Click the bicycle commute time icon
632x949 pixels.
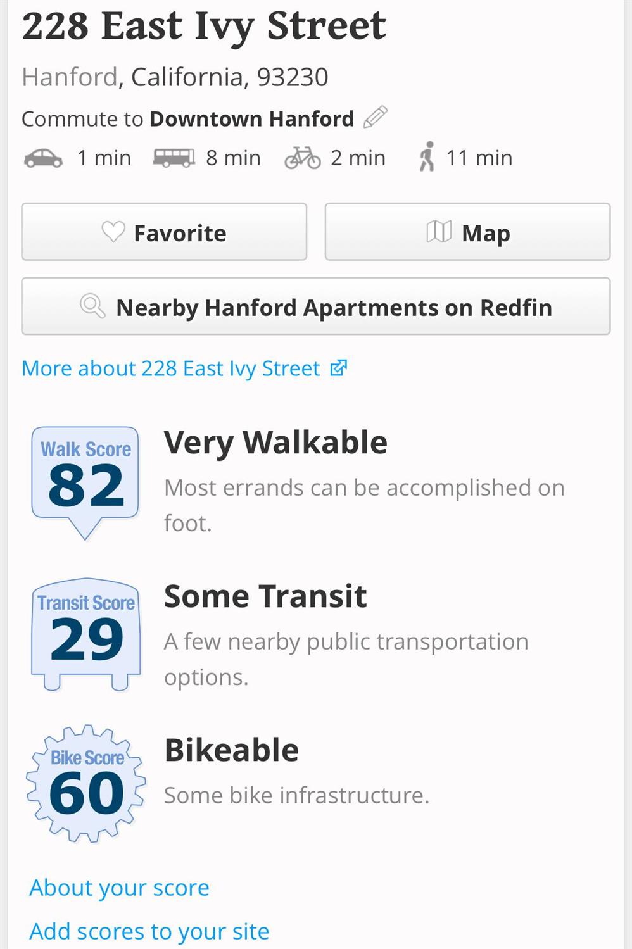[x=303, y=158]
